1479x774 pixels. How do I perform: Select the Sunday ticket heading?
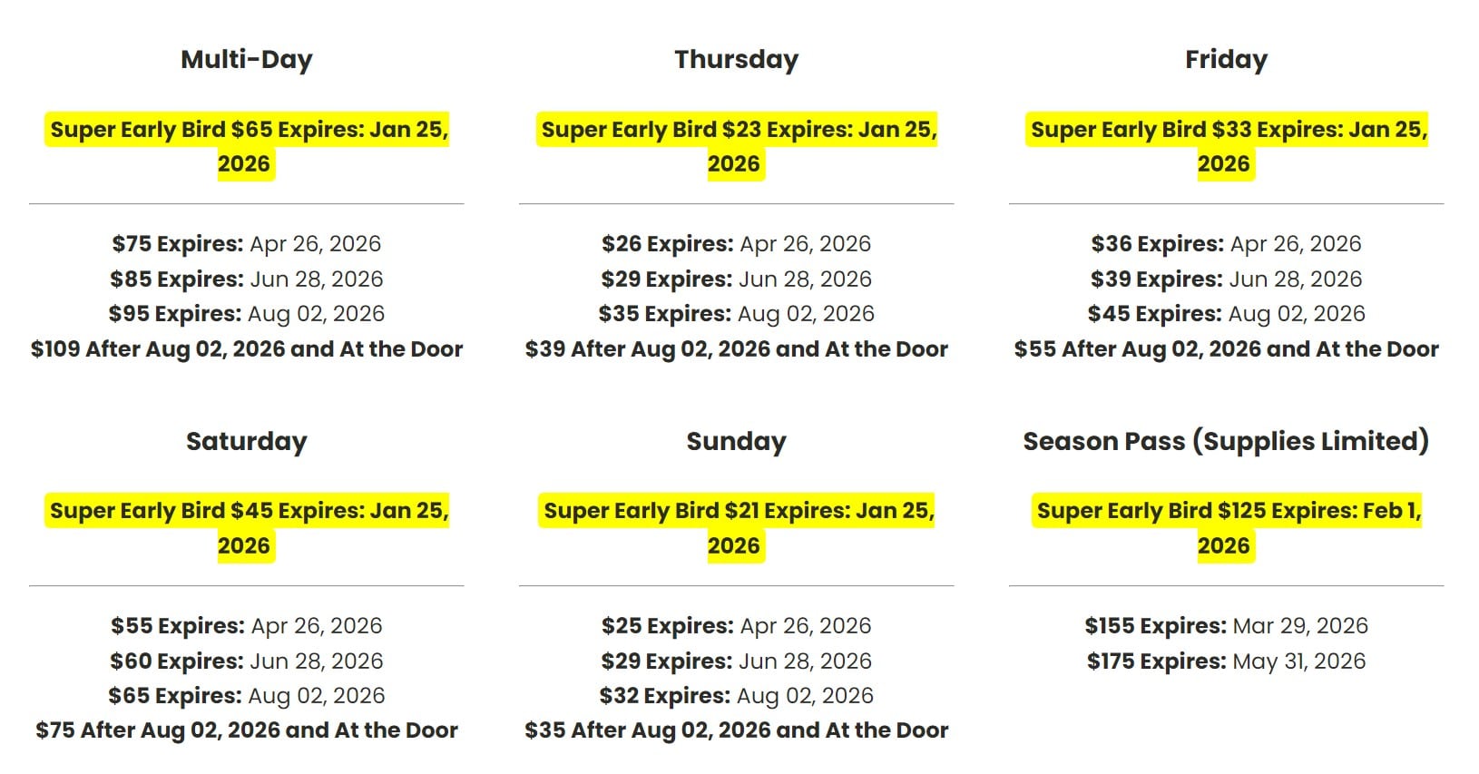coord(736,442)
